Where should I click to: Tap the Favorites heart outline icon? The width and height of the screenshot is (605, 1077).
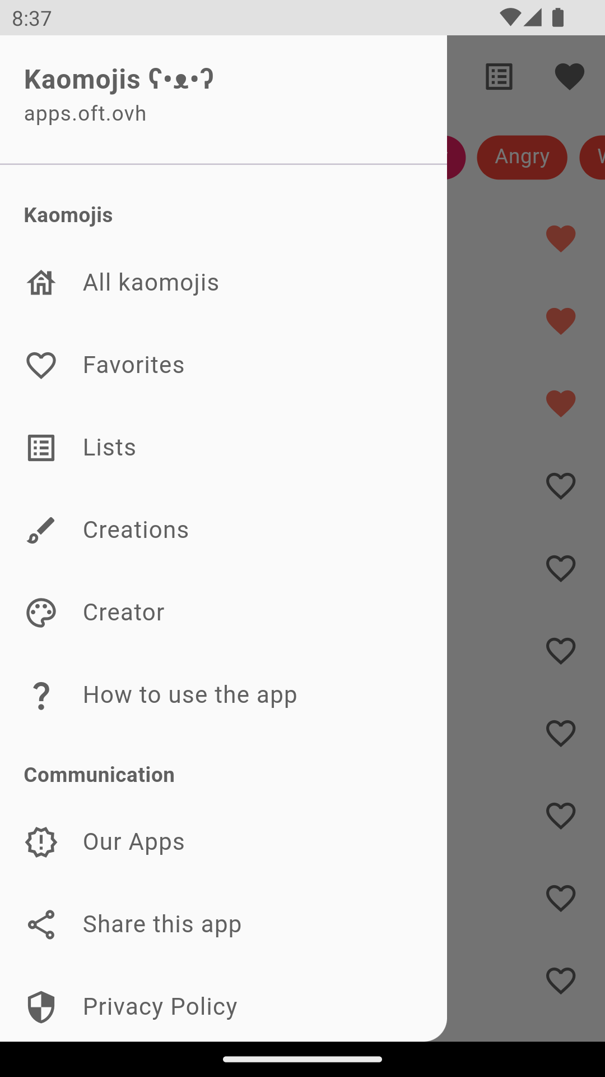click(x=41, y=365)
